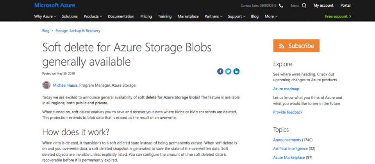Open Marketplace from navigation bar

click(x=188, y=16)
